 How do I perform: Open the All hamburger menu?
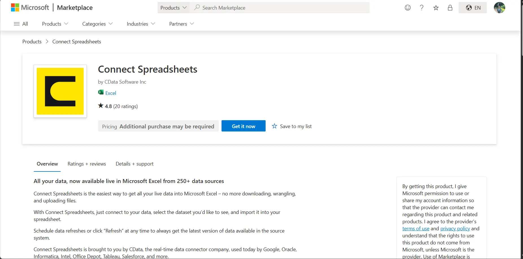tap(21, 24)
